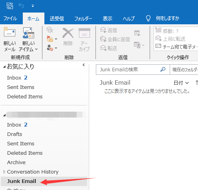
Task: Click the Ignore conversation icon
Action: pyautogui.click(x=50, y=30)
